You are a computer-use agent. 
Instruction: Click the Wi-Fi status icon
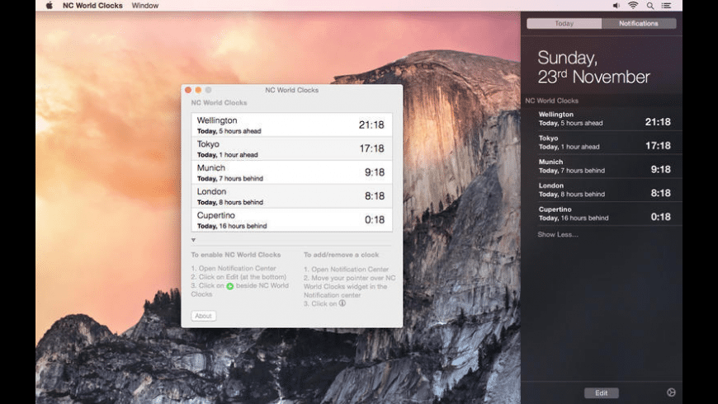tap(633, 6)
